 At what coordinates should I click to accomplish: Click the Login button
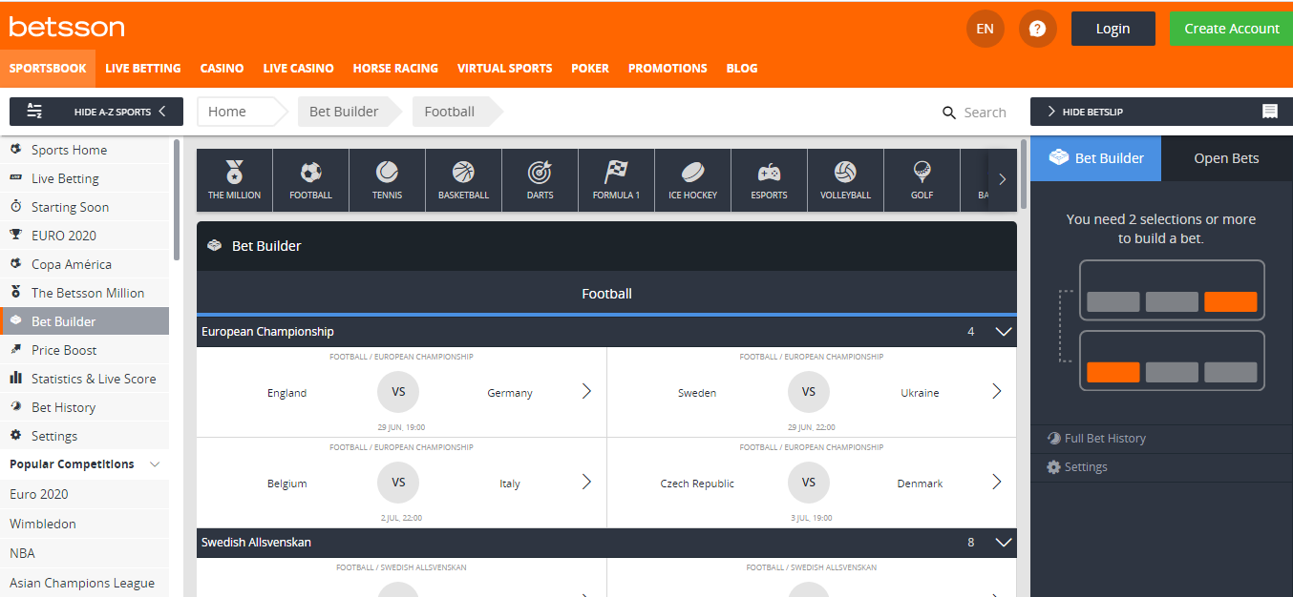coord(1113,29)
